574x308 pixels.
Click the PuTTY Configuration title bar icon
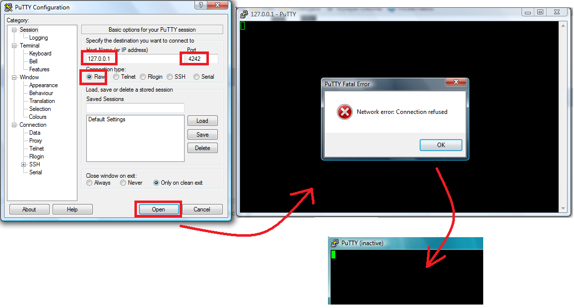pos(8,7)
